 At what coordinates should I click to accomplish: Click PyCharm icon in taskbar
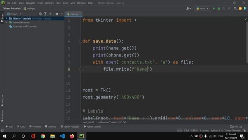82,136
